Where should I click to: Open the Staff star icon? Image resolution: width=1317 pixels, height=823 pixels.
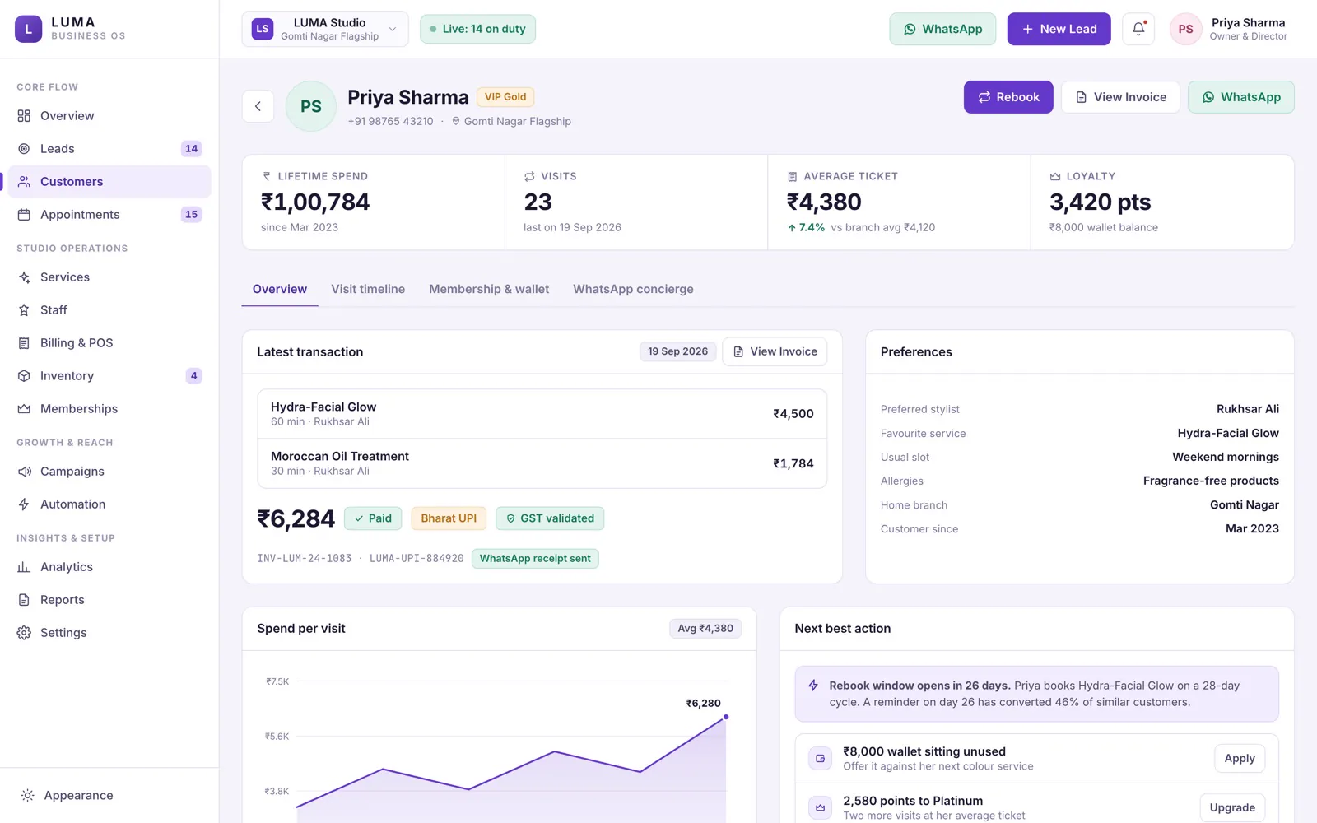(24, 310)
